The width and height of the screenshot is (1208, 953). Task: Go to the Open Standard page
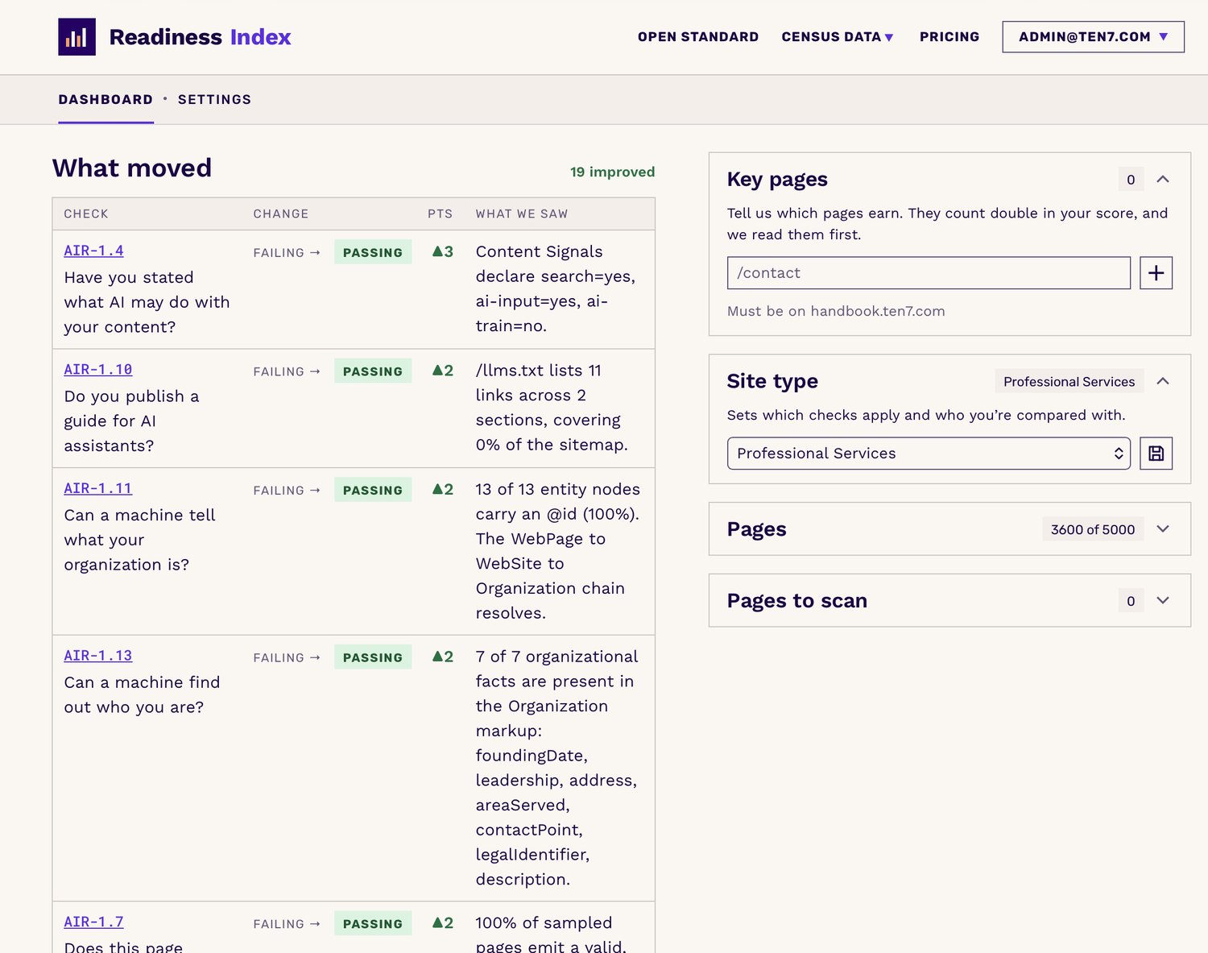(x=698, y=37)
